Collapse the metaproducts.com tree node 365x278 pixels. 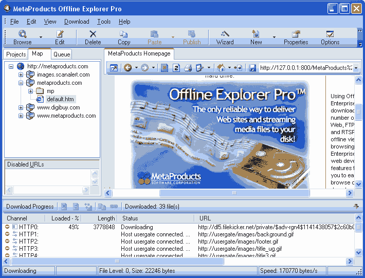point(21,83)
